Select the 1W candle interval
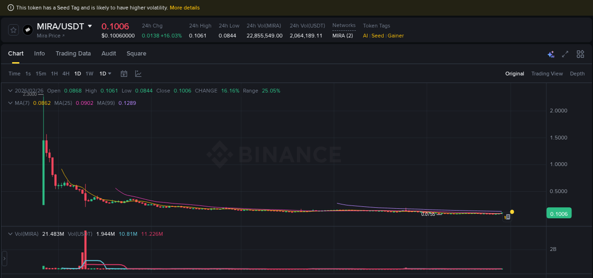This screenshot has height=278, width=593. click(x=89, y=74)
